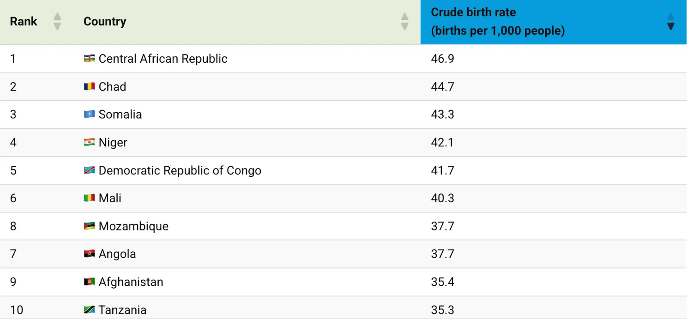Open the Central African Republic entry
The height and width of the screenshot is (319, 687).
click(163, 59)
